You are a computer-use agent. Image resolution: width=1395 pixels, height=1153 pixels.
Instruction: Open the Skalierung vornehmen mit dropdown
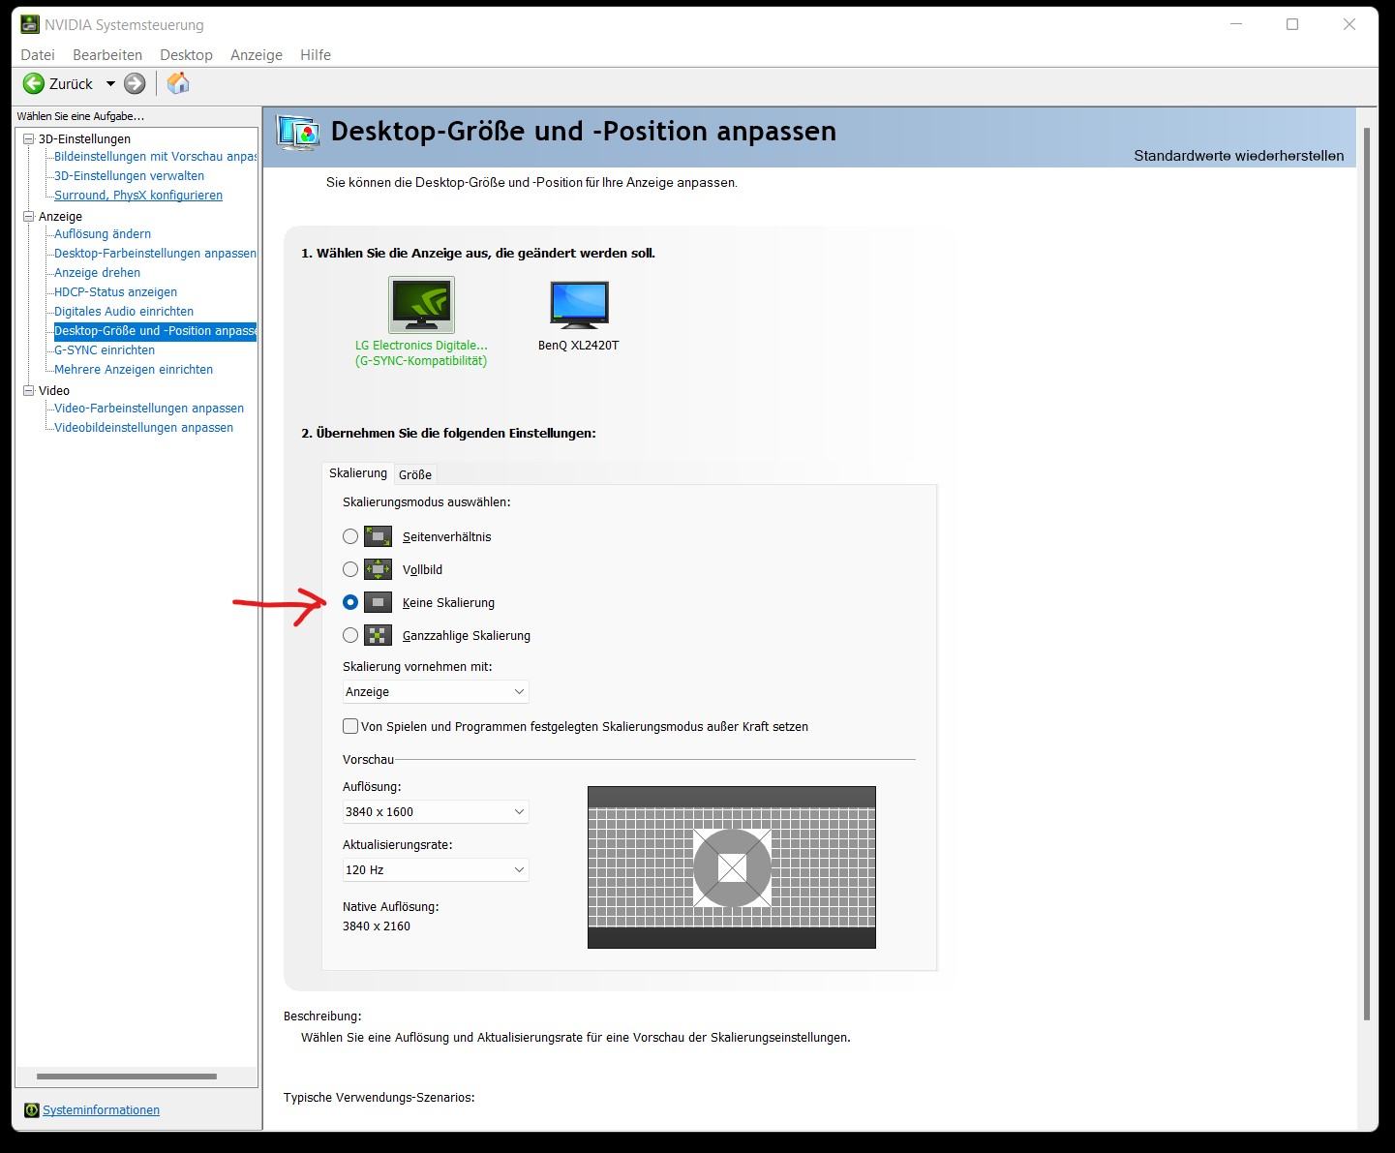click(436, 692)
